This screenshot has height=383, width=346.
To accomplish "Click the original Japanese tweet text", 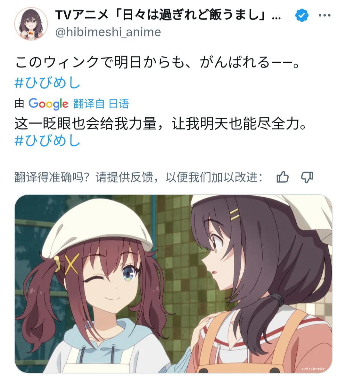I will [157, 62].
